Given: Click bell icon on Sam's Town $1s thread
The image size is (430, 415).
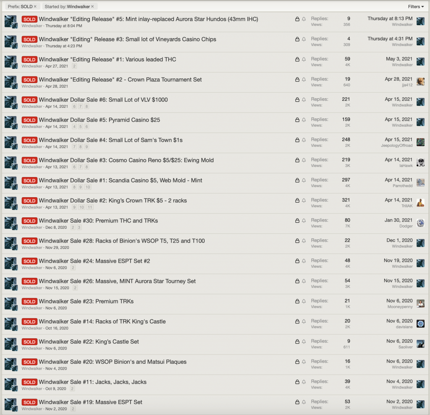Looking at the screenshot, I should [304, 140].
